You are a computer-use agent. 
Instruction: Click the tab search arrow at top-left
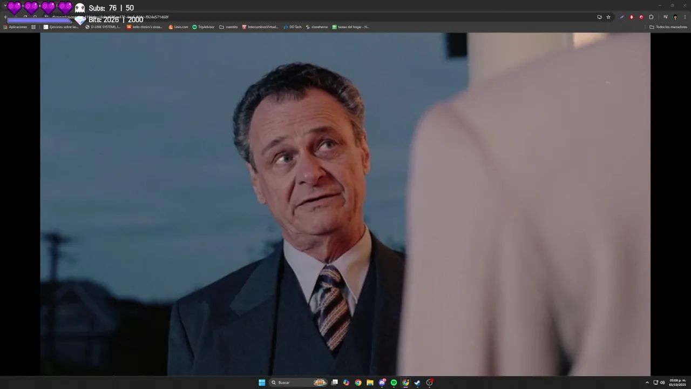[x=5, y=5]
